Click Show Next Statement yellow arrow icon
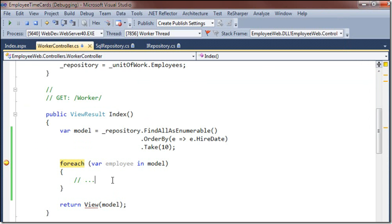The height and width of the screenshot is (224, 392). [x=47, y=23]
